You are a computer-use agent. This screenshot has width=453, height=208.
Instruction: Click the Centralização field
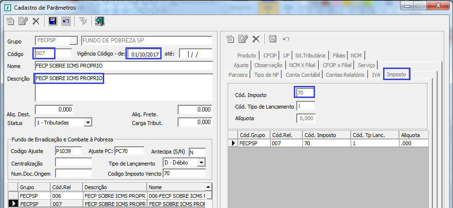(x=73, y=163)
